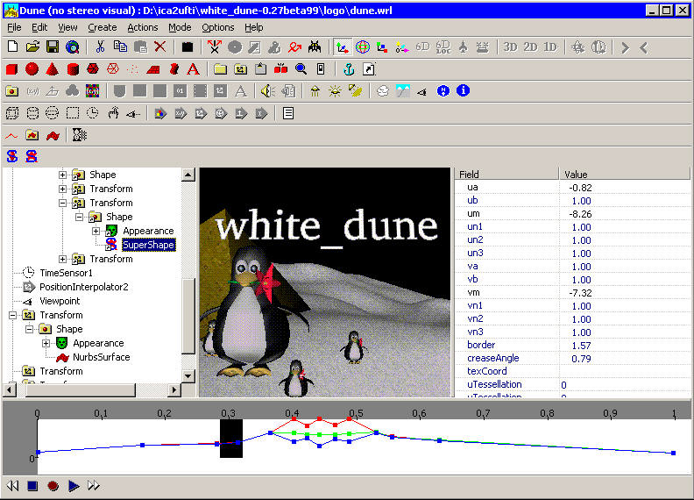Expand the Appearance above SuperShape
Image resolution: width=694 pixels, height=500 pixels.
[x=96, y=231]
